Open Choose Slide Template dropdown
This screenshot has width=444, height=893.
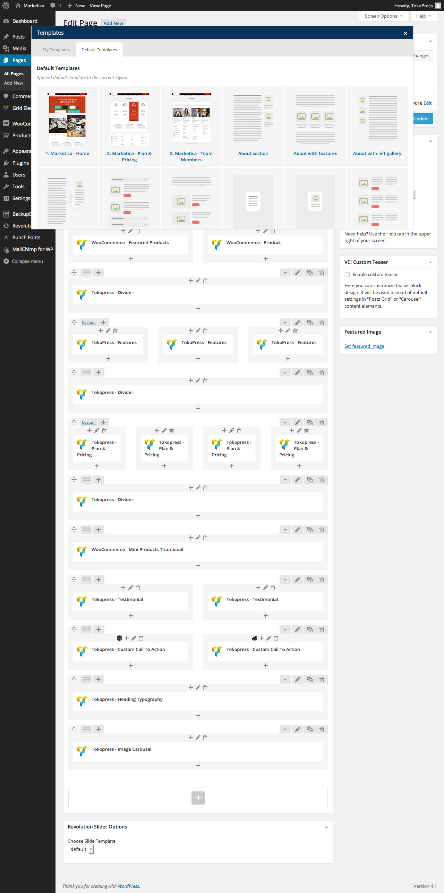tap(81, 849)
